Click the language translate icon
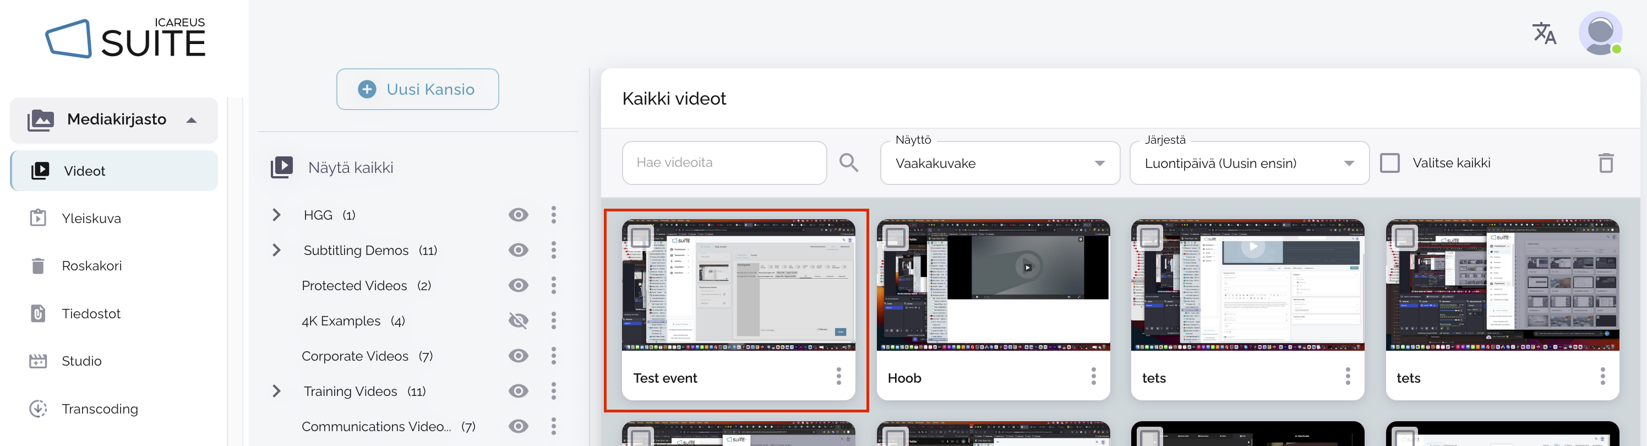Image resolution: width=1647 pixels, height=446 pixels. pos(1544,33)
